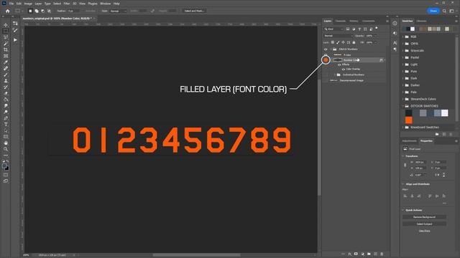Filter layers by type (T) icon

click(x=359, y=29)
